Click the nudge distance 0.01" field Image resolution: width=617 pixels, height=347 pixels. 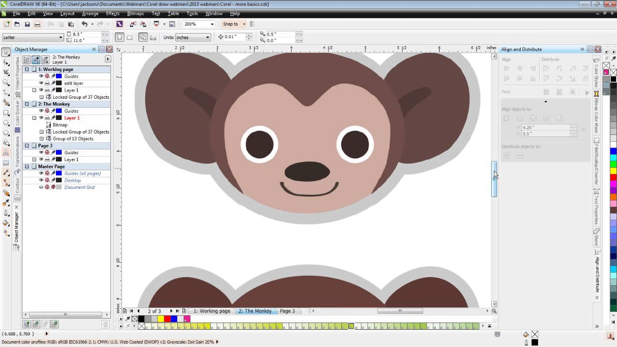click(x=235, y=37)
